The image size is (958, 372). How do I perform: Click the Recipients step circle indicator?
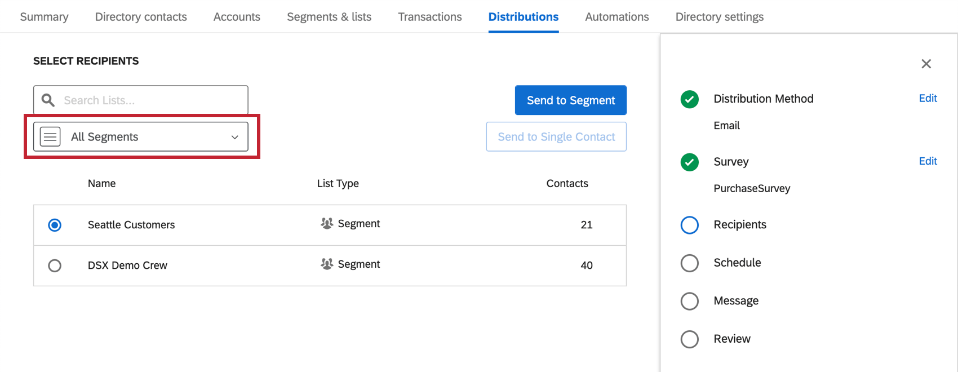[x=689, y=225]
